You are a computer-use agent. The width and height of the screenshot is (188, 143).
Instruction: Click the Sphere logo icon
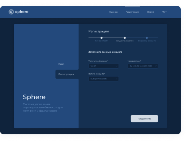tap(11, 12)
